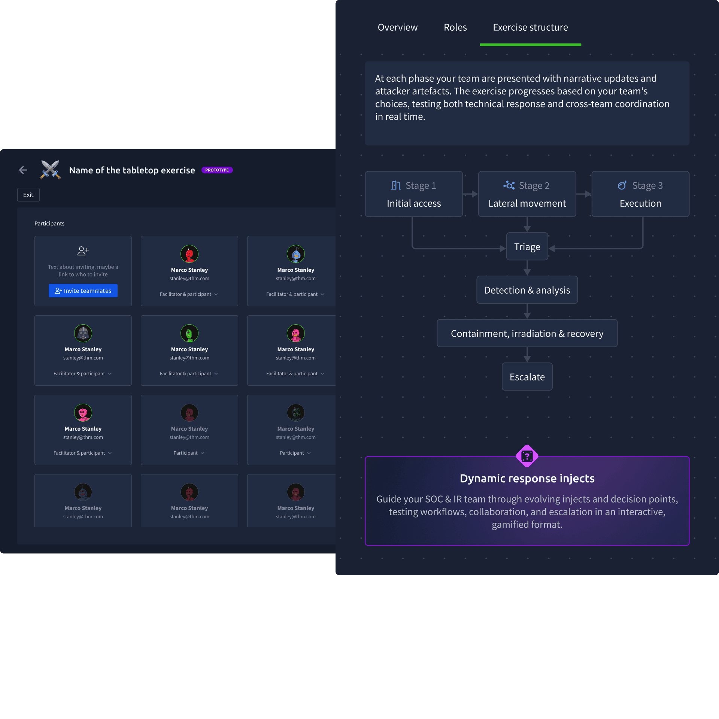Click the pink question-mark dice icon
Viewport: 719px width, 719px height.
pyautogui.click(x=527, y=456)
